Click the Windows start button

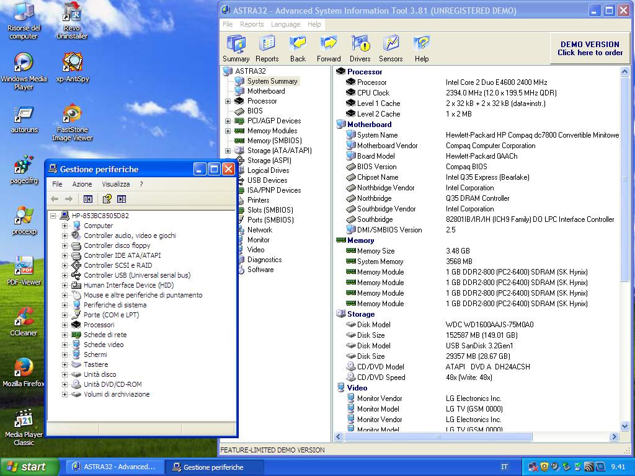point(26,467)
